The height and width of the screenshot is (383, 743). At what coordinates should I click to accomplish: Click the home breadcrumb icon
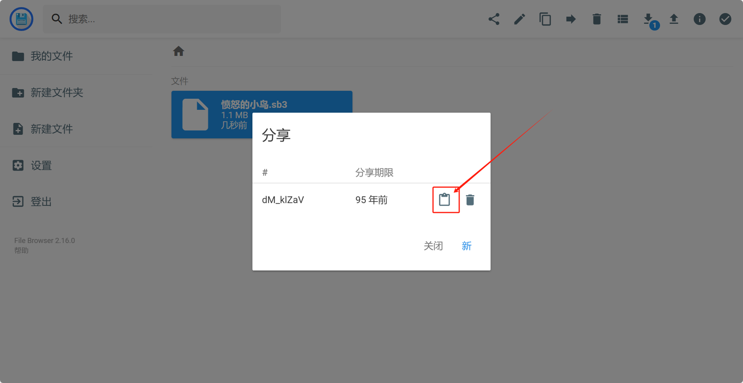pyautogui.click(x=179, y=51)
